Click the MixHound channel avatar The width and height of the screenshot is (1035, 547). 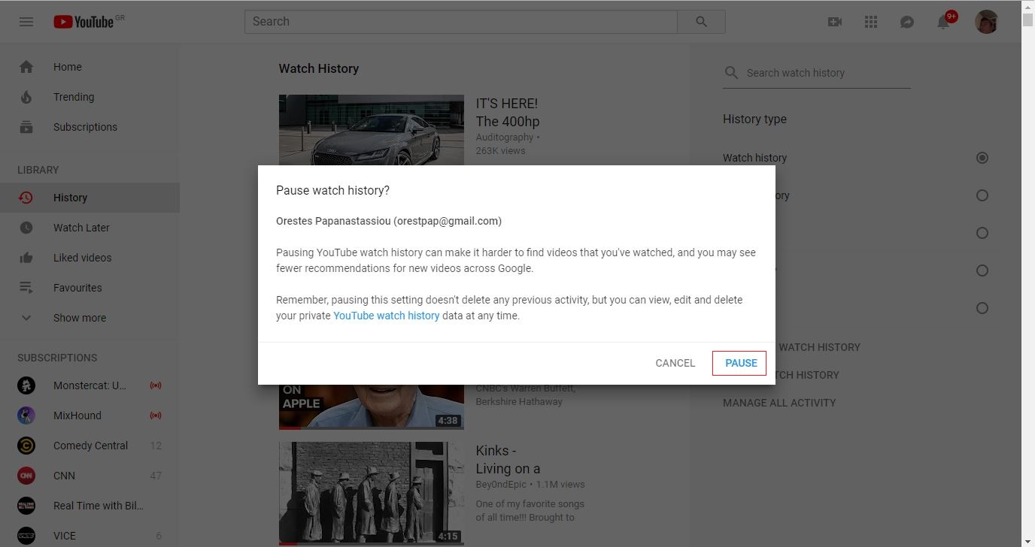[26, 416]
